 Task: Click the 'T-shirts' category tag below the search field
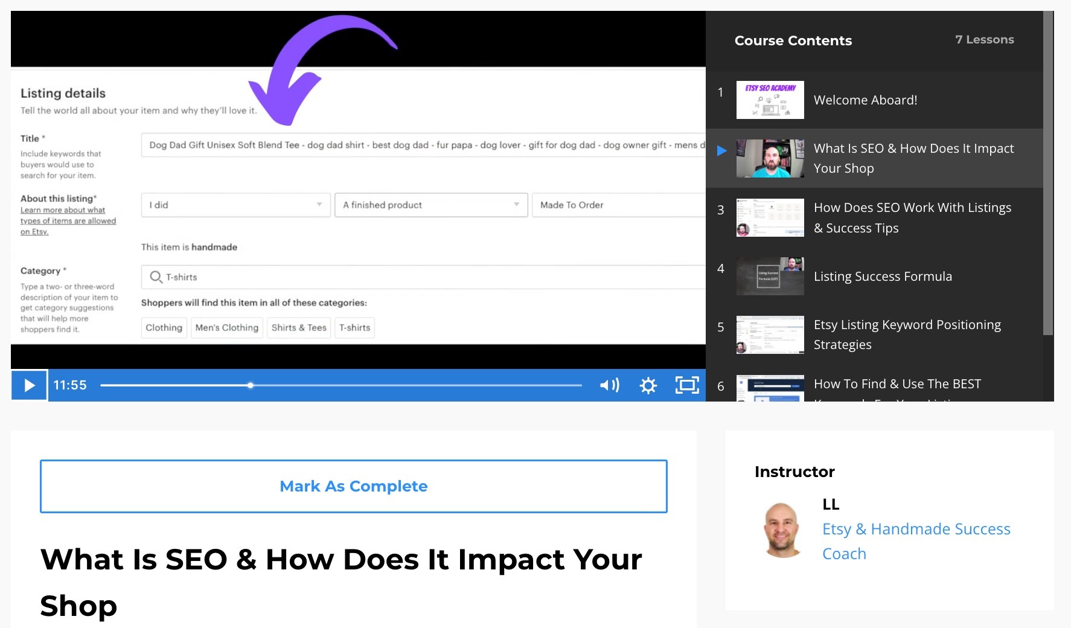354,328
